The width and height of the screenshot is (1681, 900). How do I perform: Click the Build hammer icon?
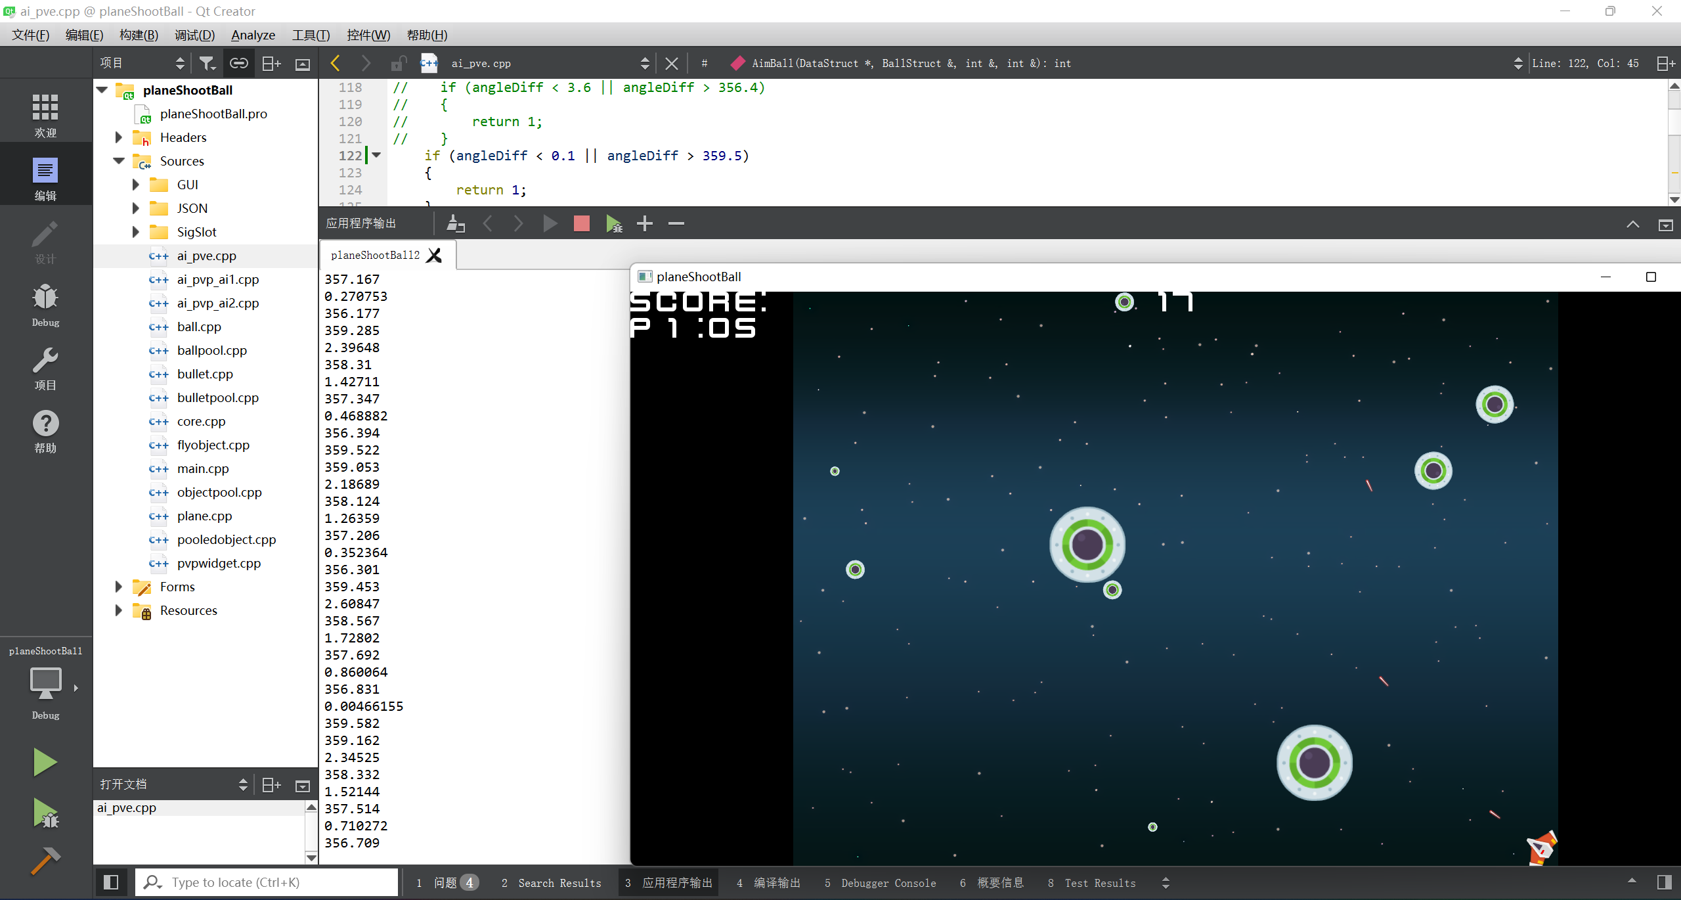pyautogui.click(x=45, y=860)
